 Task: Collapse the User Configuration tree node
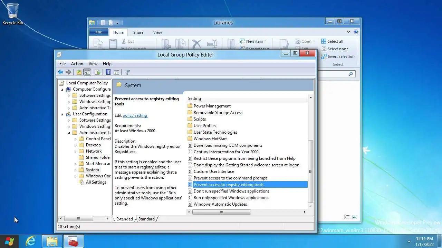[63, 114]
